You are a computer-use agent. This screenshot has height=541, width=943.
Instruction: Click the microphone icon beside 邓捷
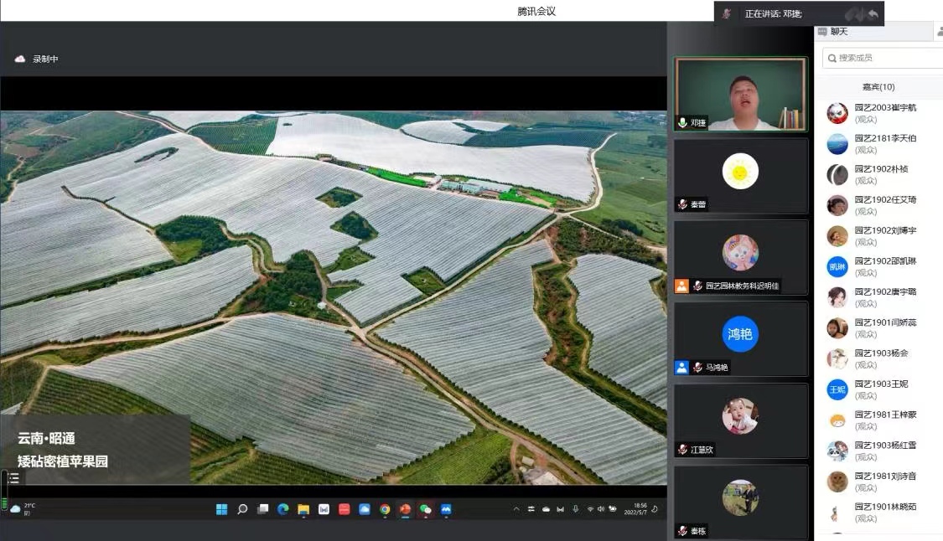click(x=682, y=122)
